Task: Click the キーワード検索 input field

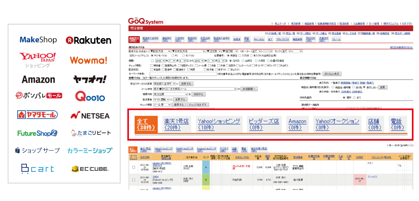Action: pyautogui.click(x=183, y=74)
